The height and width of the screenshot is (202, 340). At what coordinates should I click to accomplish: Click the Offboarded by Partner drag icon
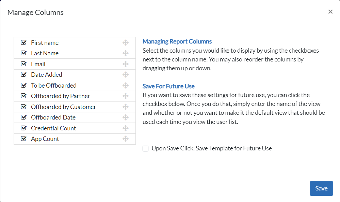[125, 96]
